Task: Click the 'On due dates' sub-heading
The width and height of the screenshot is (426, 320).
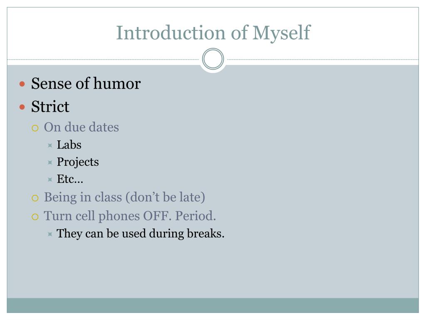Action: coord(82,127)
